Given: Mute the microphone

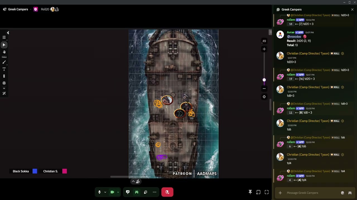Looking at the screenshot, I should click(x=99, y=192).
